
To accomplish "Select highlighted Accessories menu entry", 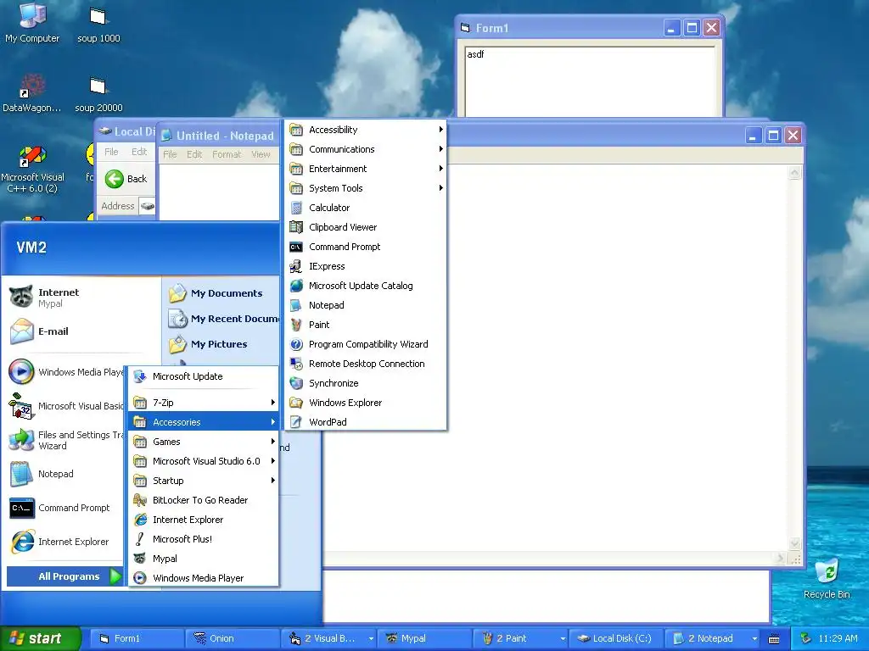I will (204, 422).
